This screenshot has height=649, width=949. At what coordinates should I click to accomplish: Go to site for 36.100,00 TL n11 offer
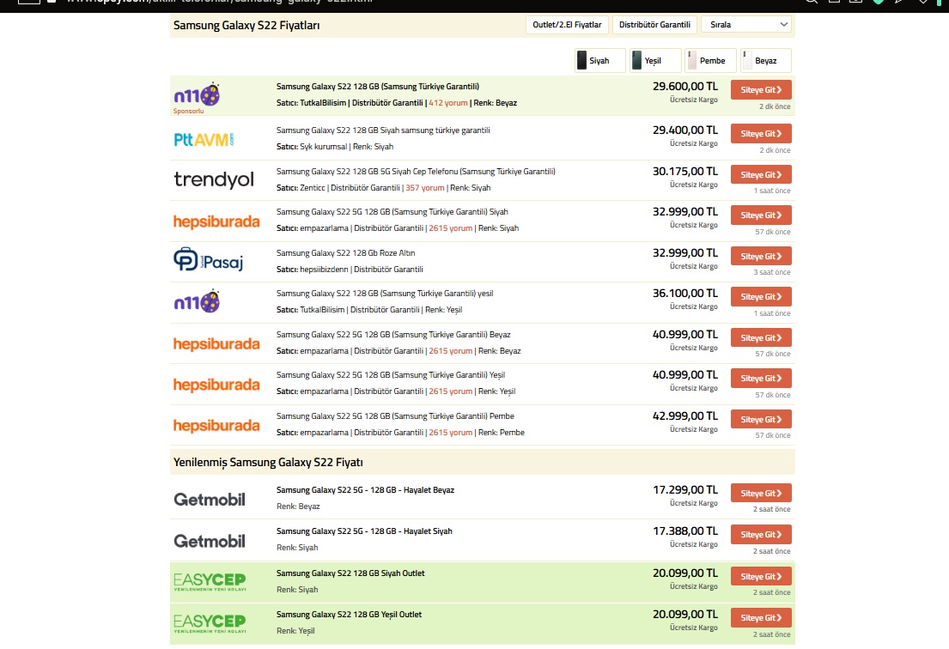[761, 296]
